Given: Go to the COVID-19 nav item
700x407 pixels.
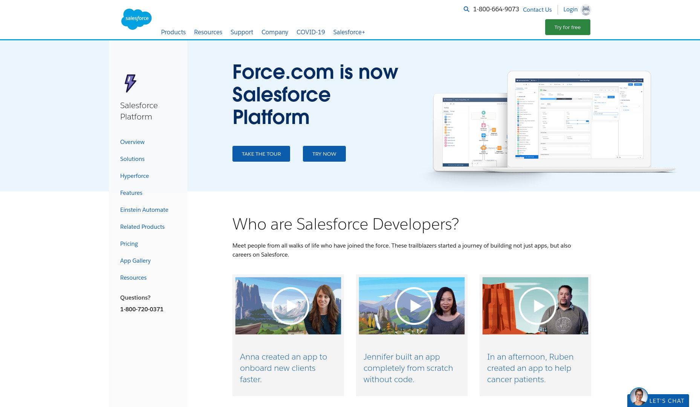Looking at the screenshot, I should point(310,32).
